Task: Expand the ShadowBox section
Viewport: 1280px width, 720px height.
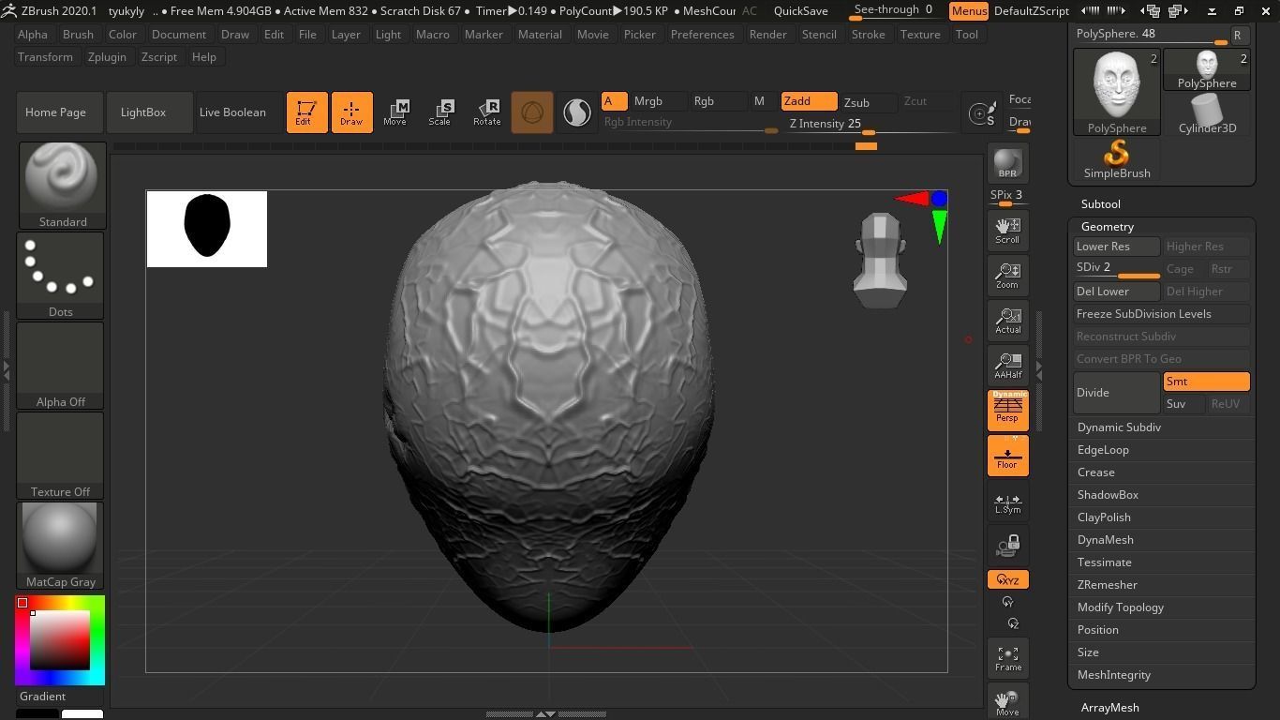Action: pyautogui.click(x=1108, y=495)
